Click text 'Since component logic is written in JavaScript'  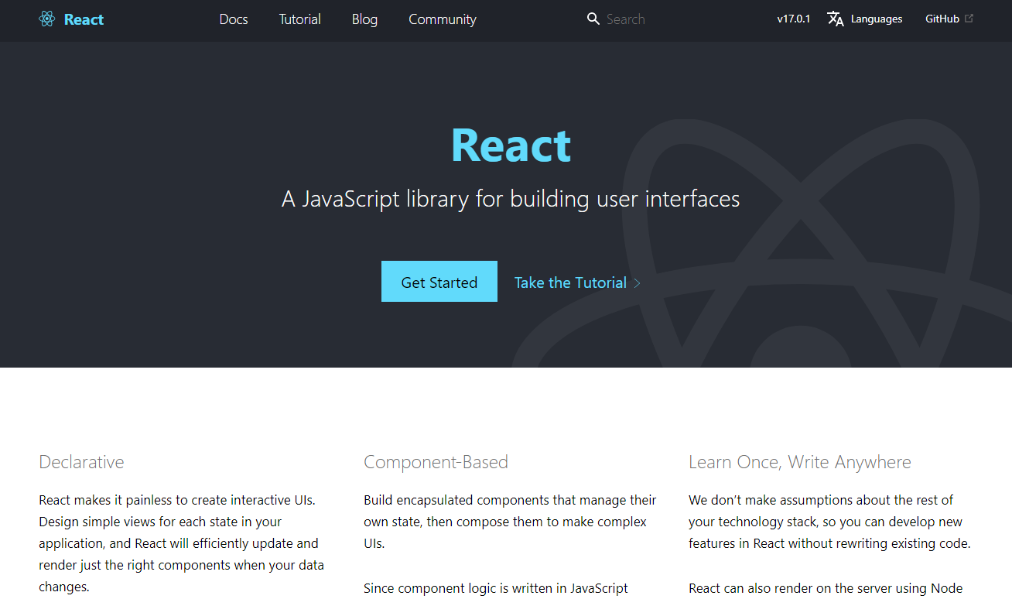(x=496, y=589)
